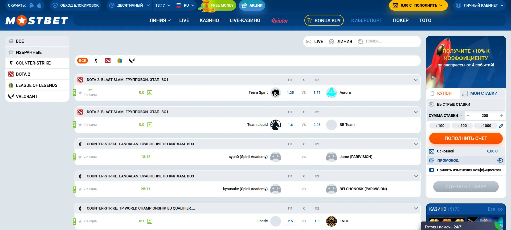Download the Android app via robot icon
Image resolution: width=511 pixels, height=230 pixels.
31,5
